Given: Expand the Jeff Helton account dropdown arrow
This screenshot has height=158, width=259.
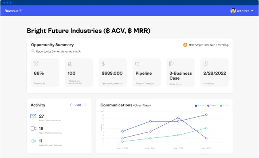Looking at the screenshot, I should click(x=252, y=11).
